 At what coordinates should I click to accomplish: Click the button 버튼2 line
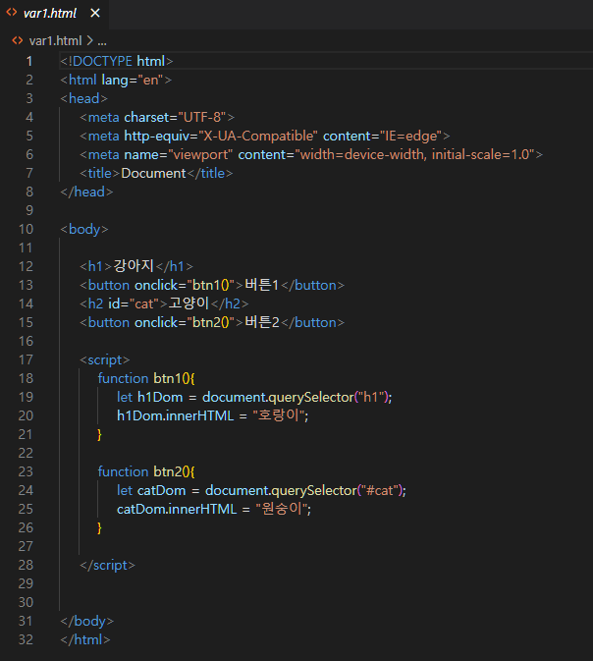212,322
